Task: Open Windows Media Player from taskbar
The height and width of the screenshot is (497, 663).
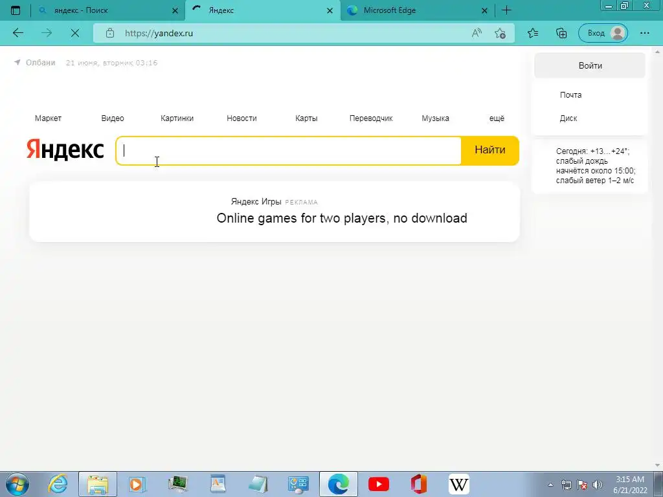Action: point(137,484)
